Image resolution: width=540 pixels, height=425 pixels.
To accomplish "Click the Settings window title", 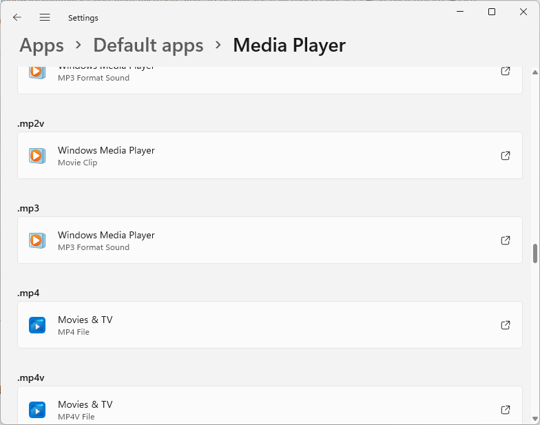I will pos(83,18).
